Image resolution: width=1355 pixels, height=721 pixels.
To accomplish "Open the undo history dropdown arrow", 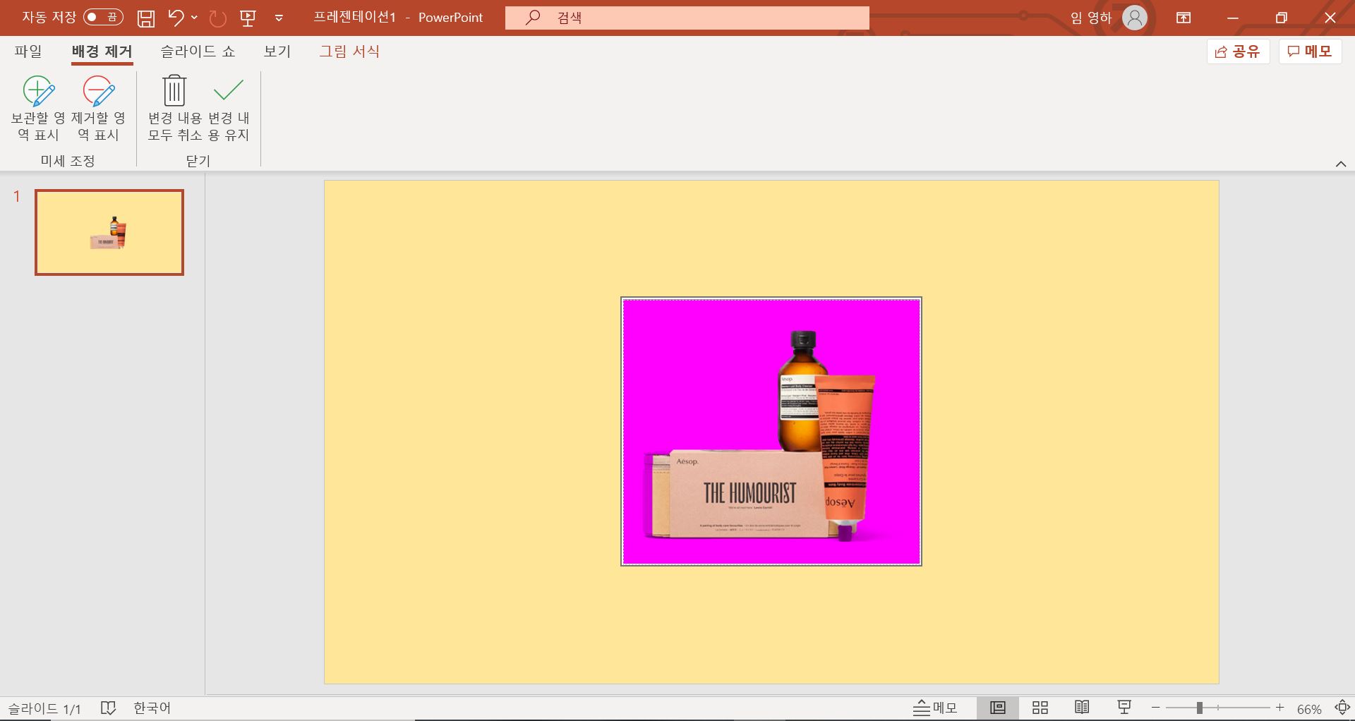I will pos(194,18).
